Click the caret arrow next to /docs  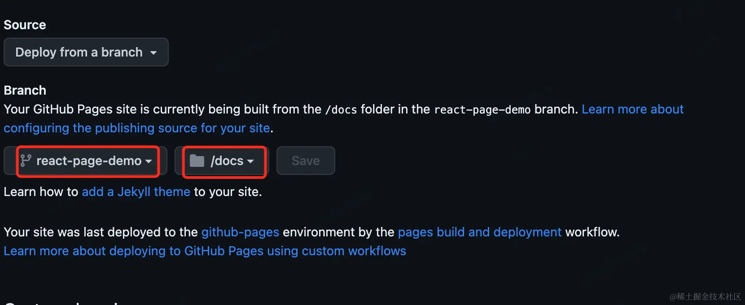point(250,161)
